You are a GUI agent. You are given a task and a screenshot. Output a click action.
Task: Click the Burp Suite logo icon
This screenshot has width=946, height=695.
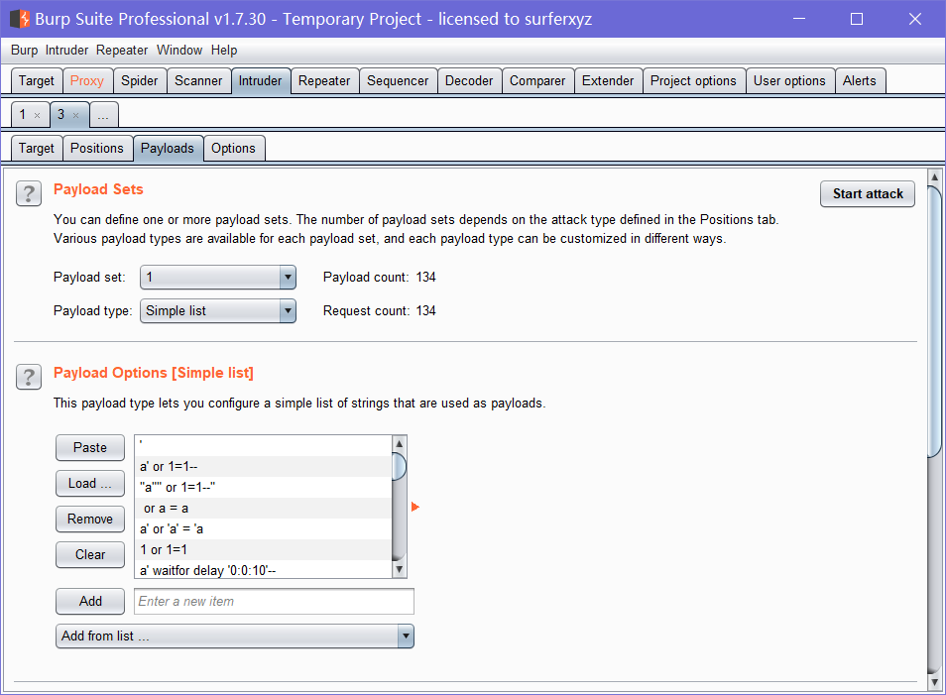click(19, 19)
